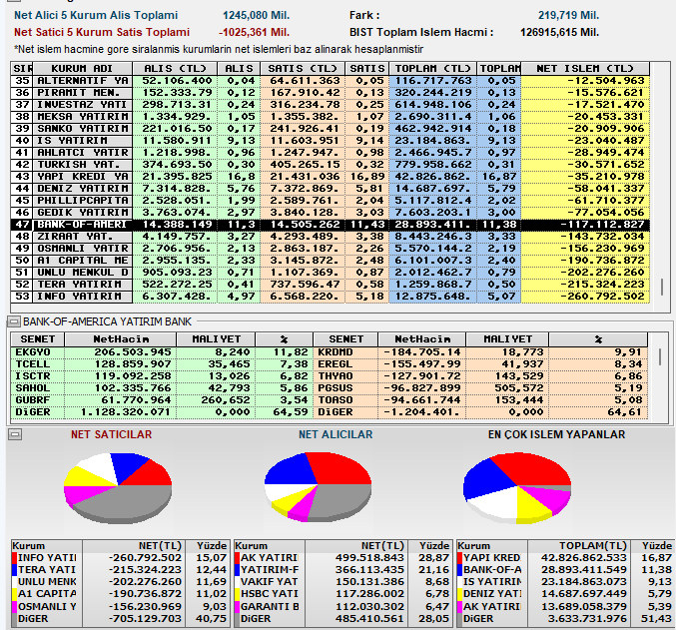Select row 40 IS YATIRIM

(331, 141)
